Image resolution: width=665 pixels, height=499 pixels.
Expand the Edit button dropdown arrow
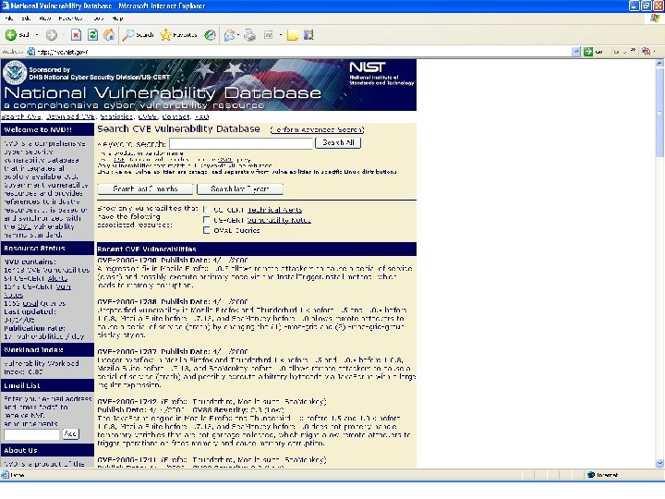[281, 35]
